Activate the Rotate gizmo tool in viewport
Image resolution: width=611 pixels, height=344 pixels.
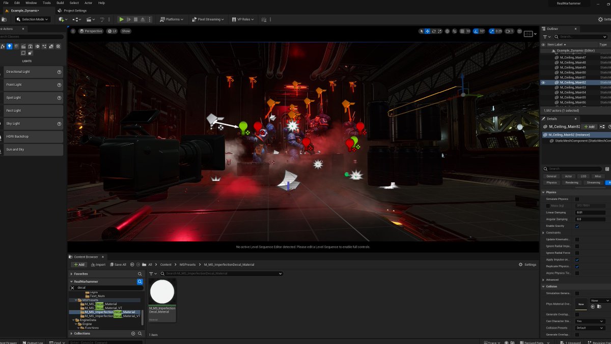click(433, 31)
